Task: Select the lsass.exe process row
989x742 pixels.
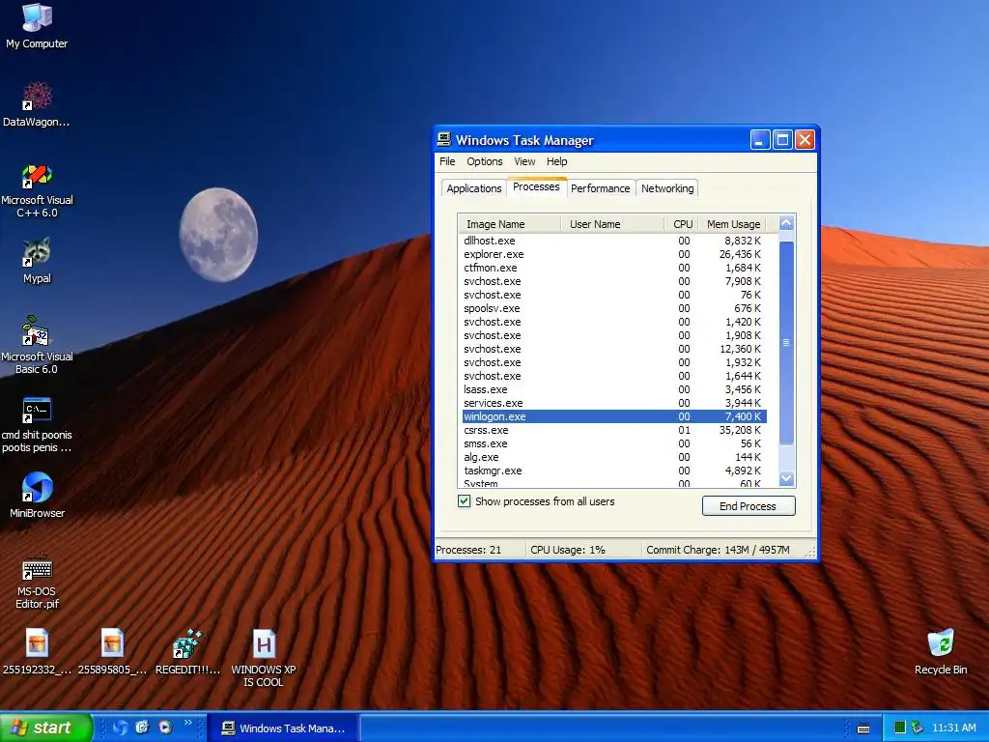Action: [613, 389]
